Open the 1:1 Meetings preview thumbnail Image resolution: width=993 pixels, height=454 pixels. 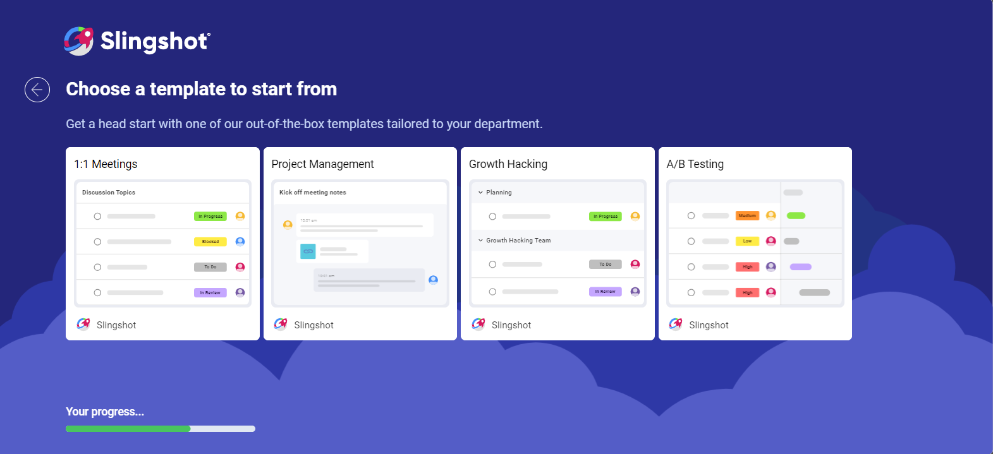click(162, 244)
